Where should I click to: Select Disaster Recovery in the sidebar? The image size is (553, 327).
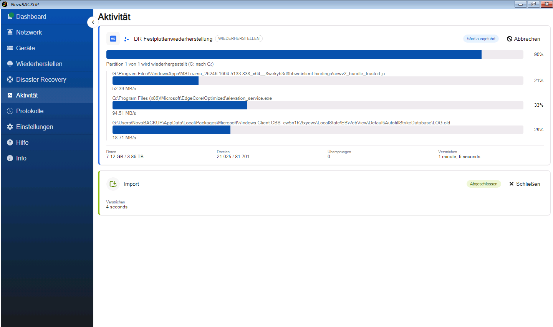click(47, 79)
